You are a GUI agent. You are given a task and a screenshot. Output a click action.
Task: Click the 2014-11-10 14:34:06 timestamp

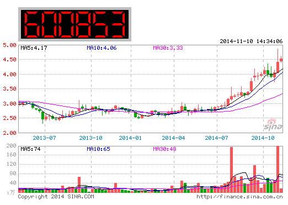tap(251, 41)
